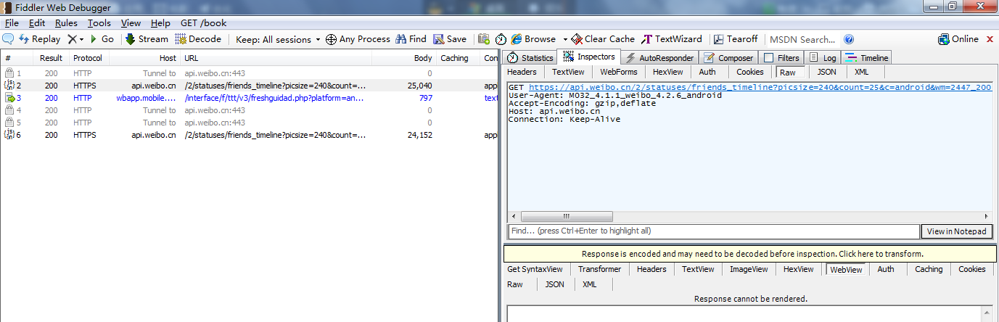This screenshot has height=322, width=999.
Task: Sort by the Protocol column header
Action: point(88,58)
